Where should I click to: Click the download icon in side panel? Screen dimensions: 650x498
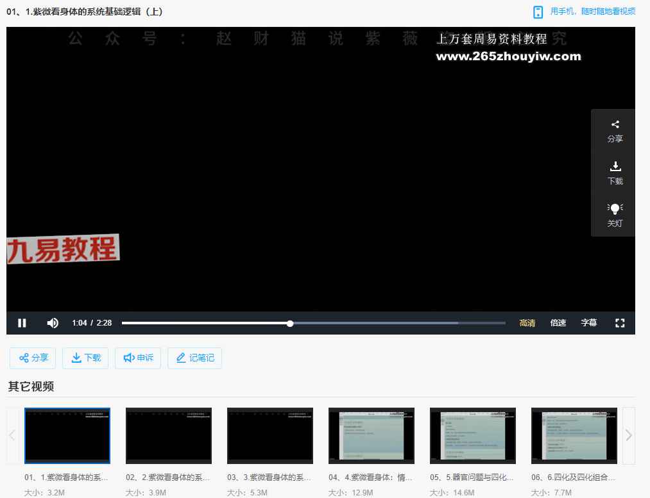pyautogui.click(x=615, y=173)
